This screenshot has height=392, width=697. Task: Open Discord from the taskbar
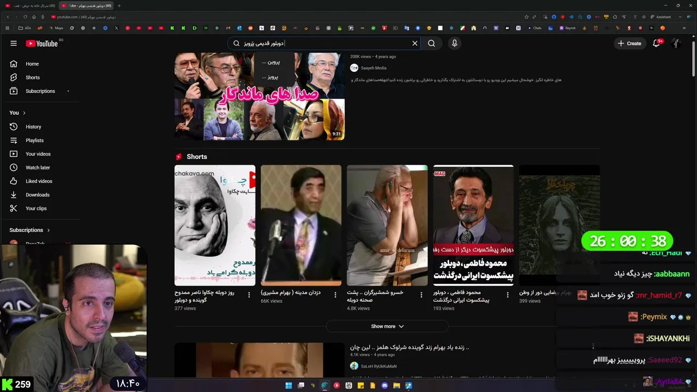pos(384,385)
